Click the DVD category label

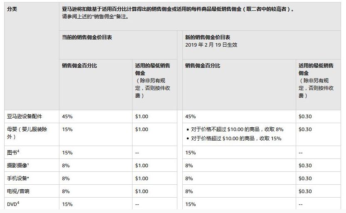click(x=12, y=204)
